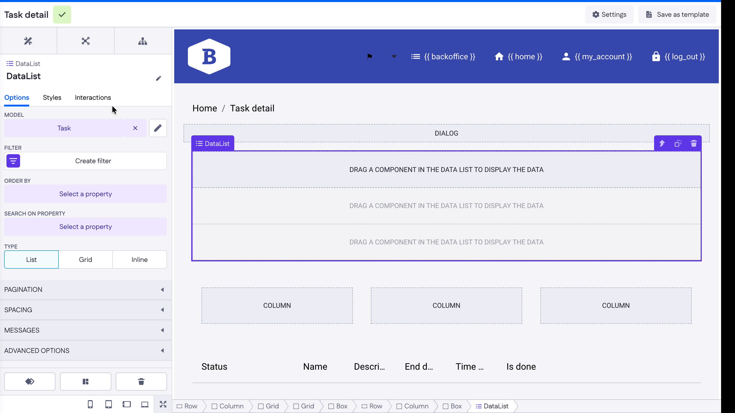Open page Settings

tap(609, 14)
